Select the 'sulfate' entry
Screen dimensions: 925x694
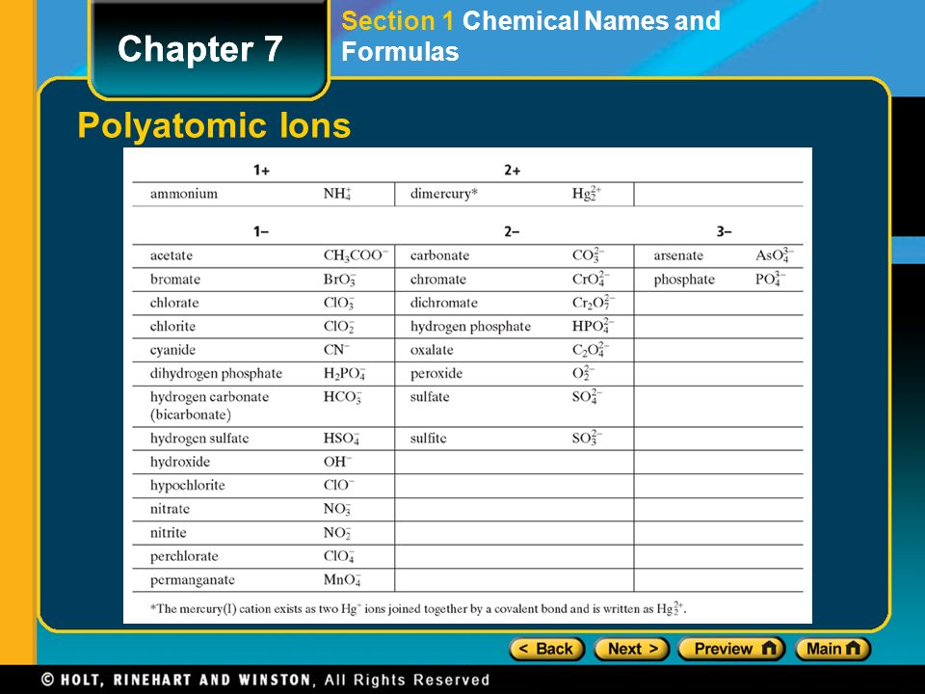(430, 397)
